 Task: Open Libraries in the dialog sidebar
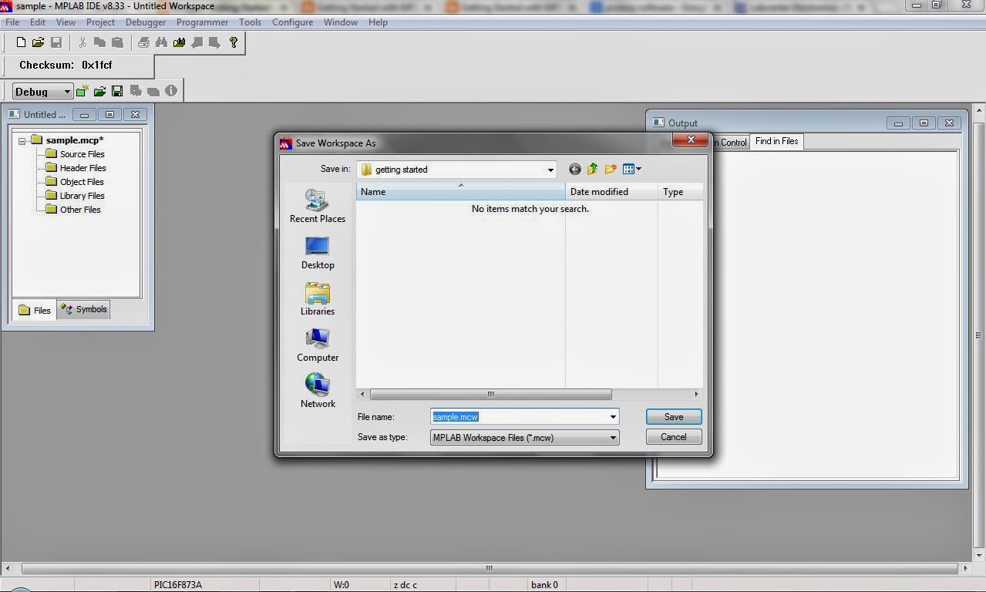[x=318, y=299]
